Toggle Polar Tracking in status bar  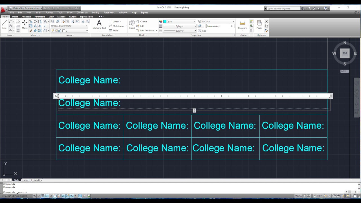tap(51, 196)
